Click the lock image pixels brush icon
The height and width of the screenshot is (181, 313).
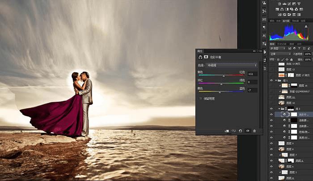click(x=283, y=59)
